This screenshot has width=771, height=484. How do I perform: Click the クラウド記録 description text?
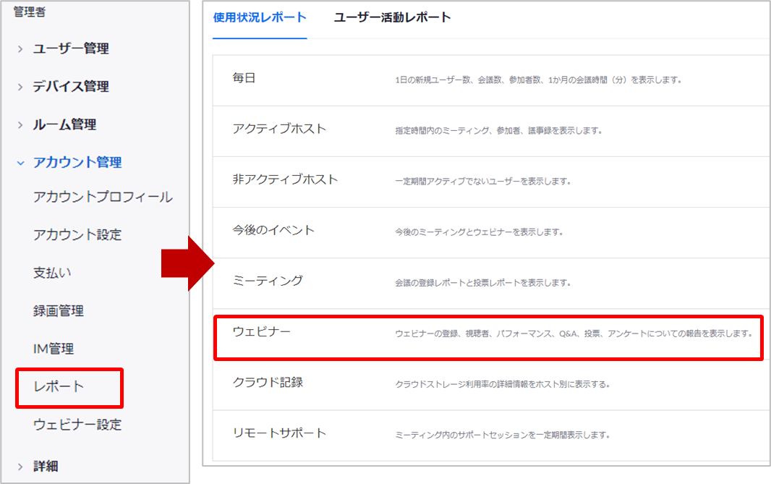click(x=503, y=384)
